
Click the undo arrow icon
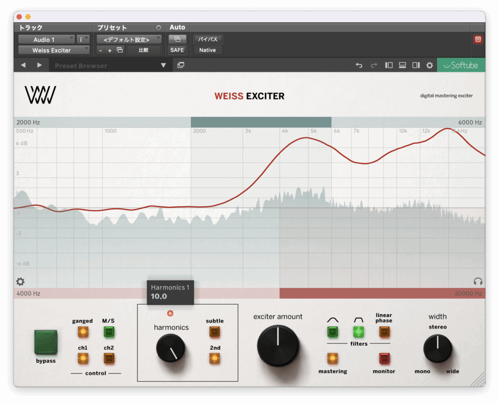[x=359, y=65]
